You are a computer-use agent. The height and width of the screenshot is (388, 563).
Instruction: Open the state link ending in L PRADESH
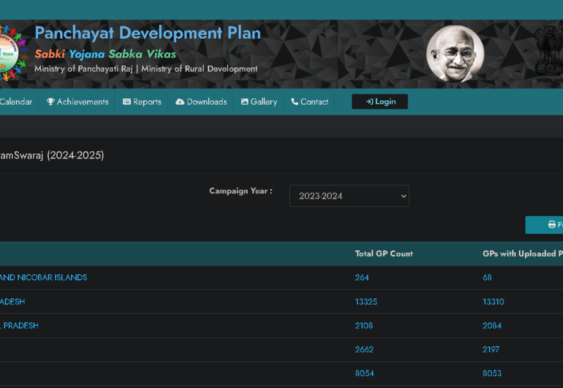(x=19, y=325)
